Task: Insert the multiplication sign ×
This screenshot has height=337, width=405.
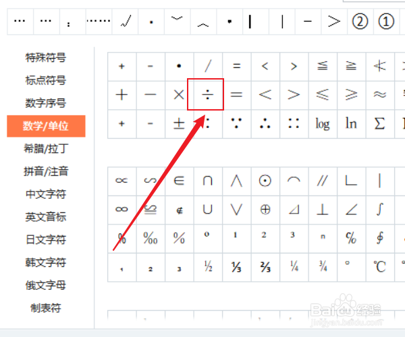Action: (x=179, y=95)
